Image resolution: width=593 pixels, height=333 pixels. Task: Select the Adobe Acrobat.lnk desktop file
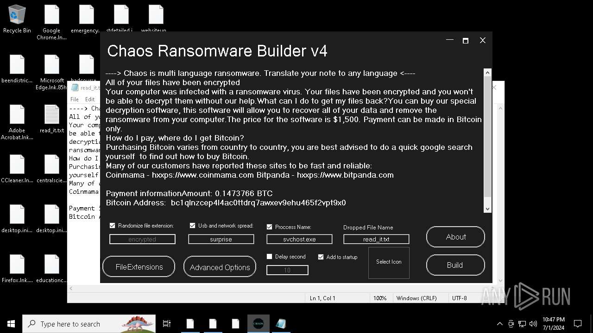click(17, 123)
